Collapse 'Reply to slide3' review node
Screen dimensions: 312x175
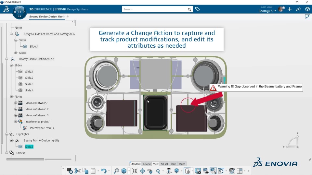[11, 34]
